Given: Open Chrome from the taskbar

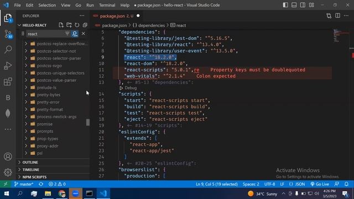Looking at the screenshot, I should tap(62, 193).
